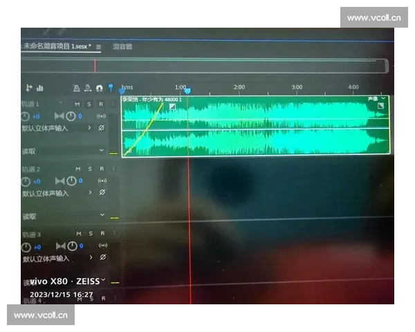Click the fade-out handle at clip end
Image resolution: width=415 pixels, height=332 pixels.
click(x=380, y=107)
